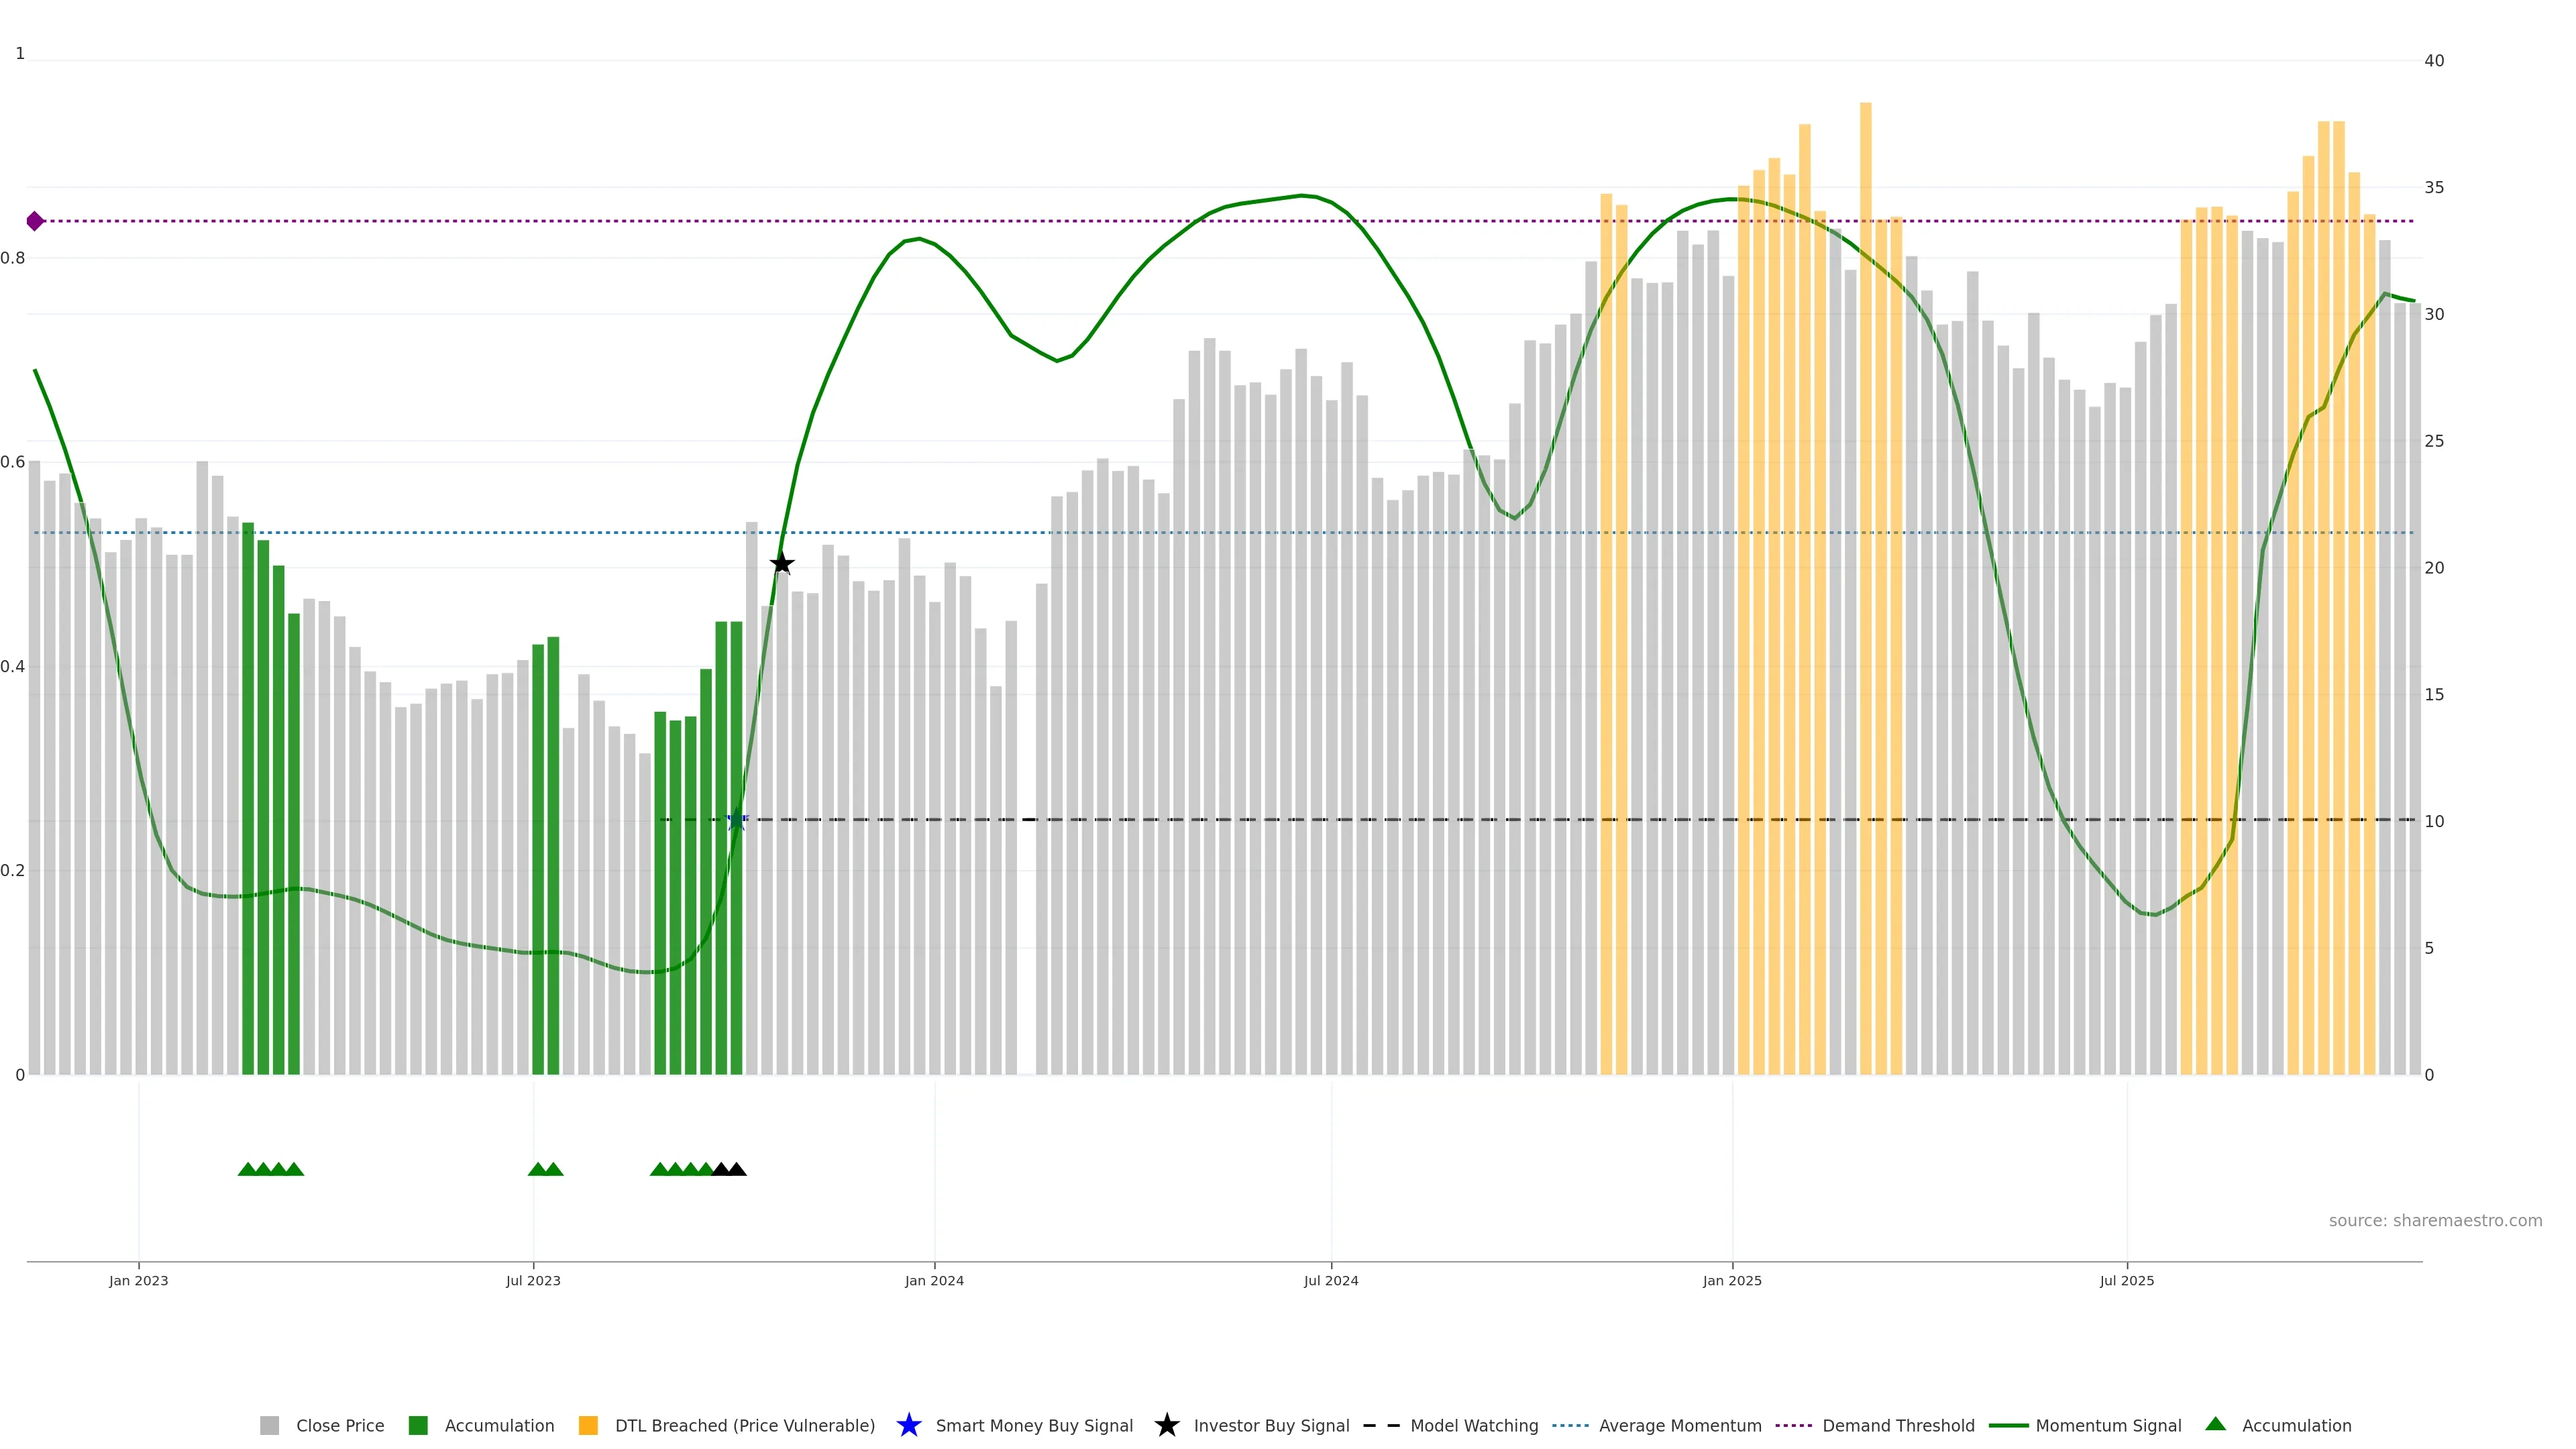Click the Jan 2024 axis label
Image resolution: width=2576 pixels, height=1449 pixels.
[x=934, y=1280]
